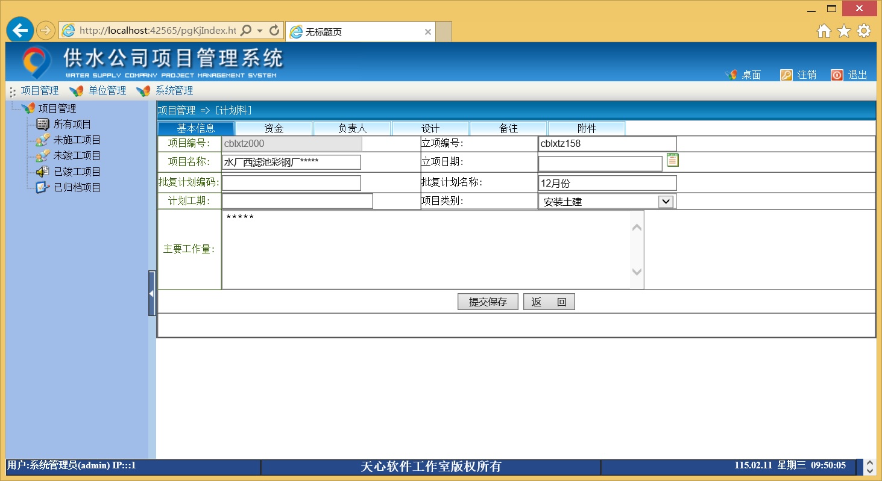Select 未施工项目 in the project tree
Image resolution: width=882 pixels, height=481 pixels.
click(x=77, y=140)
